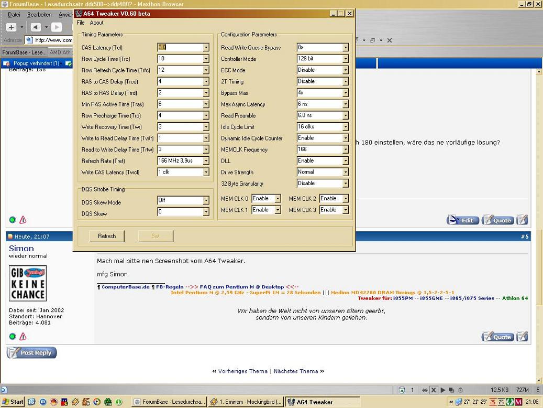Change the ECC Mode Disable combo box

(x=323, y=70)
